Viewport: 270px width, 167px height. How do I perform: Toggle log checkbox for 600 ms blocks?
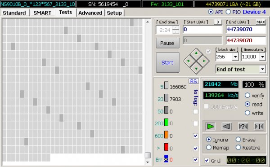coord(195,136)
